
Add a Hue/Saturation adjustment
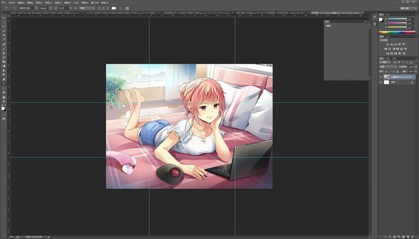coord(386,49)
